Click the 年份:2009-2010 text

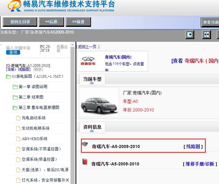pos(138,110)
